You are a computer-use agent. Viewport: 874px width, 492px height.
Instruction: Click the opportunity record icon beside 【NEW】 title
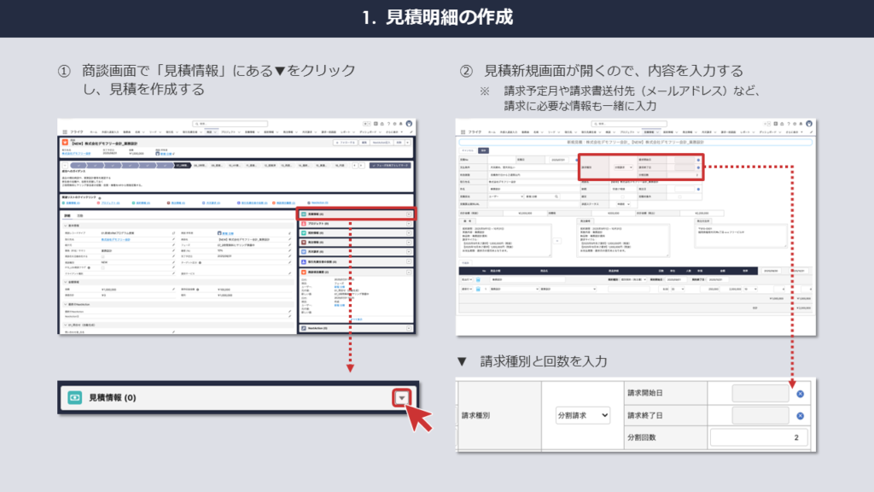(x=66, y=142)
